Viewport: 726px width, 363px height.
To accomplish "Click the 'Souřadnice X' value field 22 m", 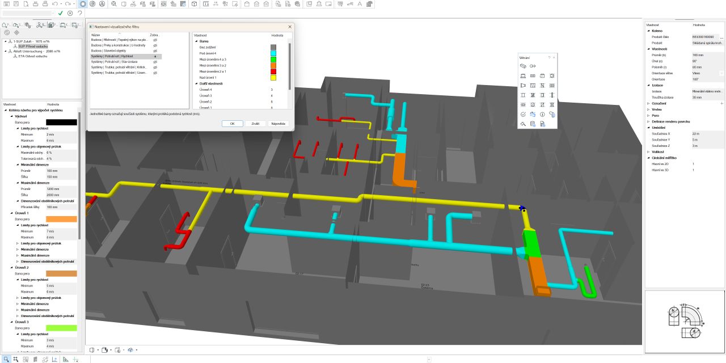I will 707,133.
